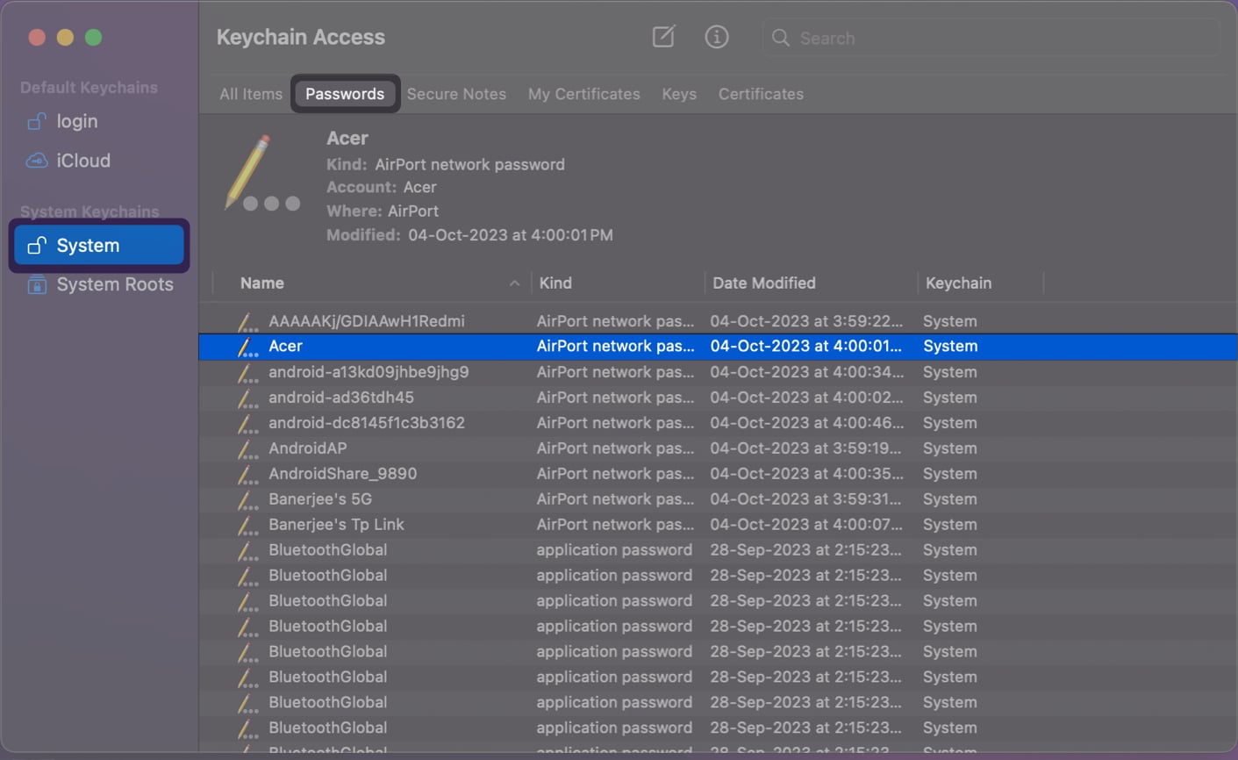Sort list by Keychain column header
Viewport: 1238px width, 760px height.
[959, 283]
